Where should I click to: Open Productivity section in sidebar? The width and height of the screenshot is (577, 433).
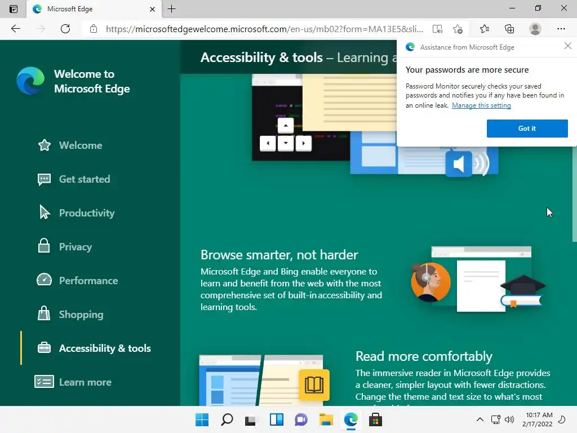[x=76, y=213]
